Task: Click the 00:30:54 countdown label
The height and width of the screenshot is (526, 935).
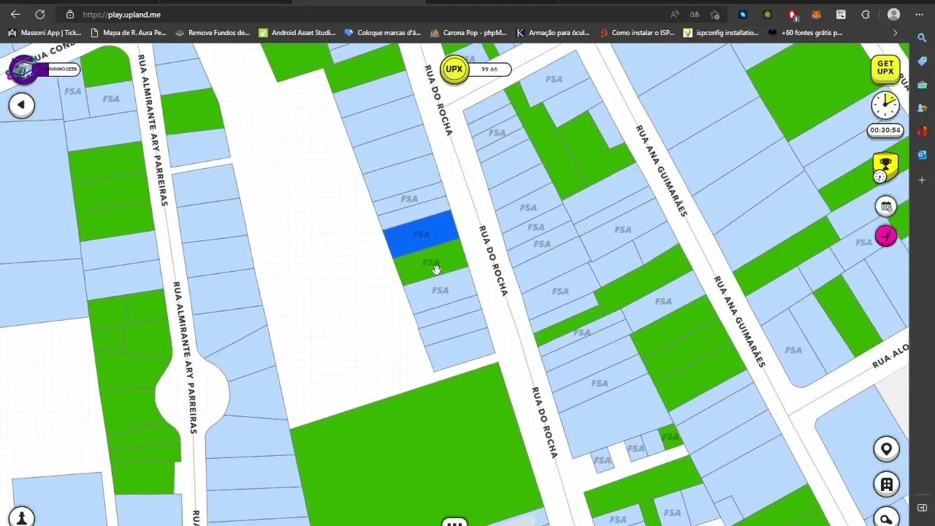Action: click(x=885, y=130)
